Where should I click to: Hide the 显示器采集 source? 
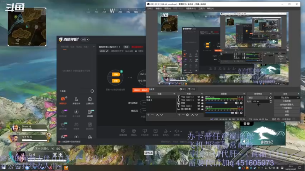199,109
